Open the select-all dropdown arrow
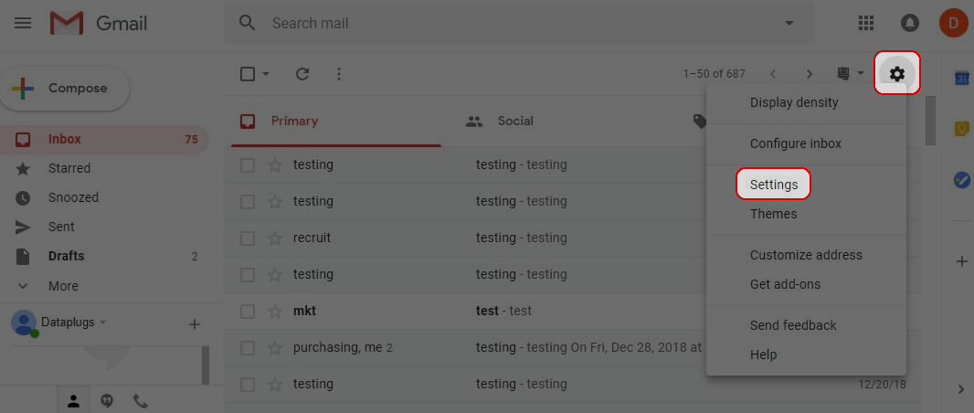 (x=266, y=74)
